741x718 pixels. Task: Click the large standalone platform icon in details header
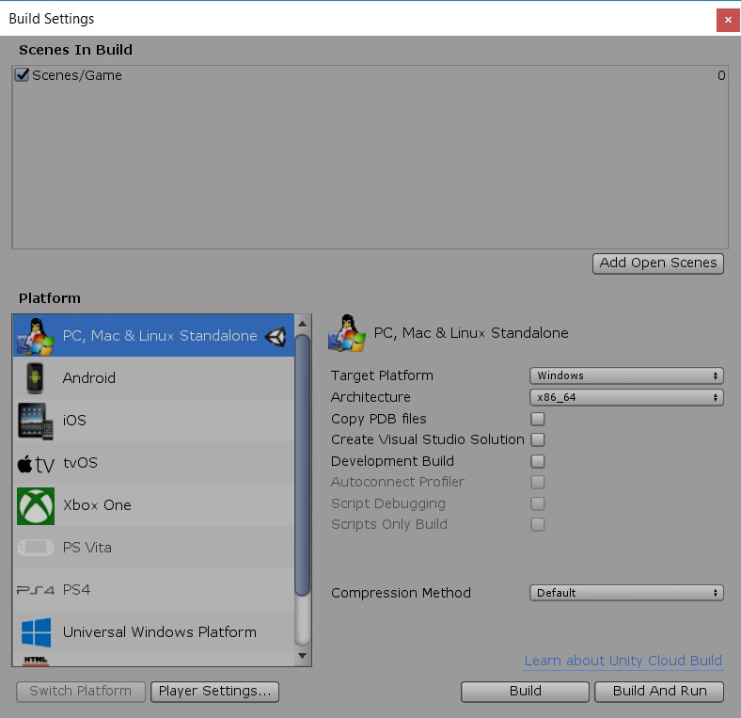click(x=347, y=333)
